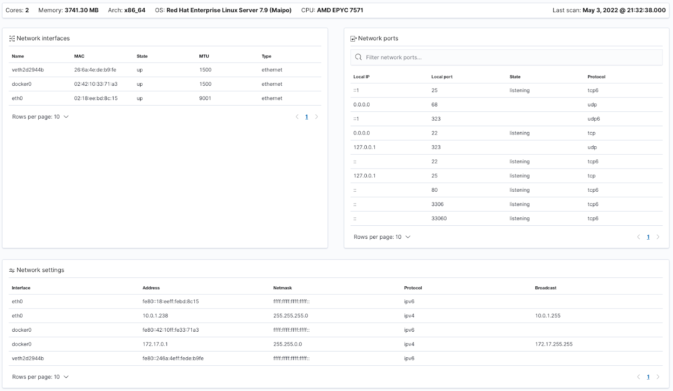Go to next page in Network ports
The width and height of the screenshot is (673, 391).
[658, 237]
